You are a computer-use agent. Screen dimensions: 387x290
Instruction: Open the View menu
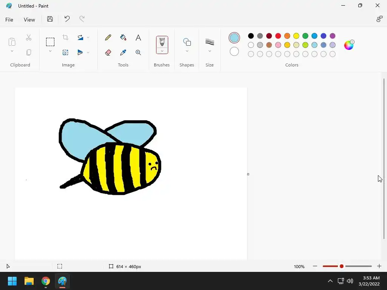(x=29, y=20)
